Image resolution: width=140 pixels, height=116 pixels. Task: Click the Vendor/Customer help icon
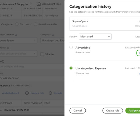point(16,35)
